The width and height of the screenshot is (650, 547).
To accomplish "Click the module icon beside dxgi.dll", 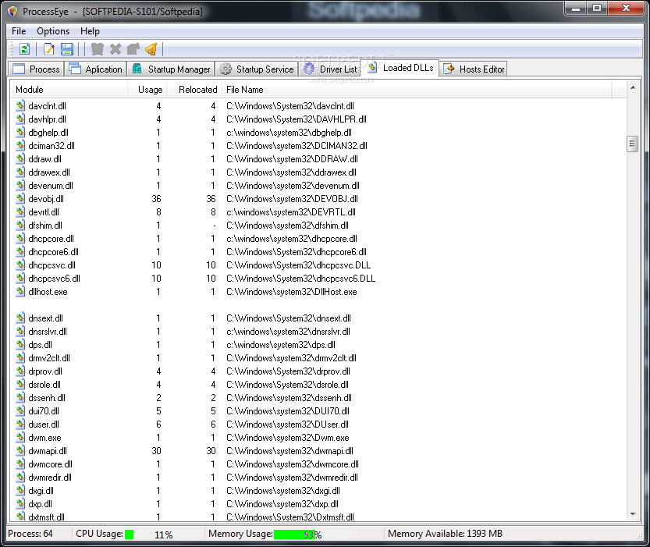I will click(20, 490).
